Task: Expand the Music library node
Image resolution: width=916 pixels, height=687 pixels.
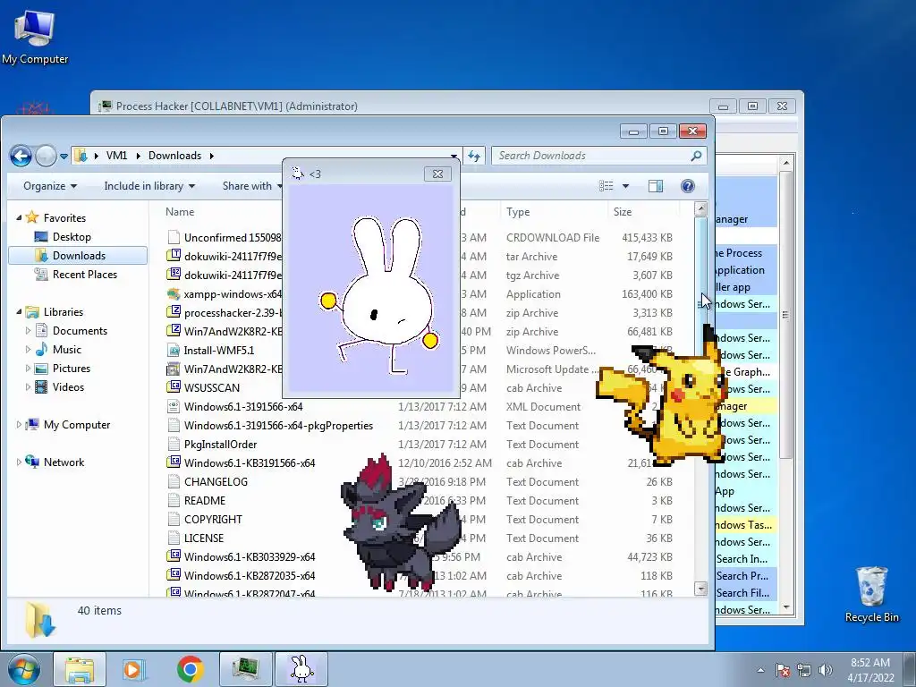Action: 28,350
